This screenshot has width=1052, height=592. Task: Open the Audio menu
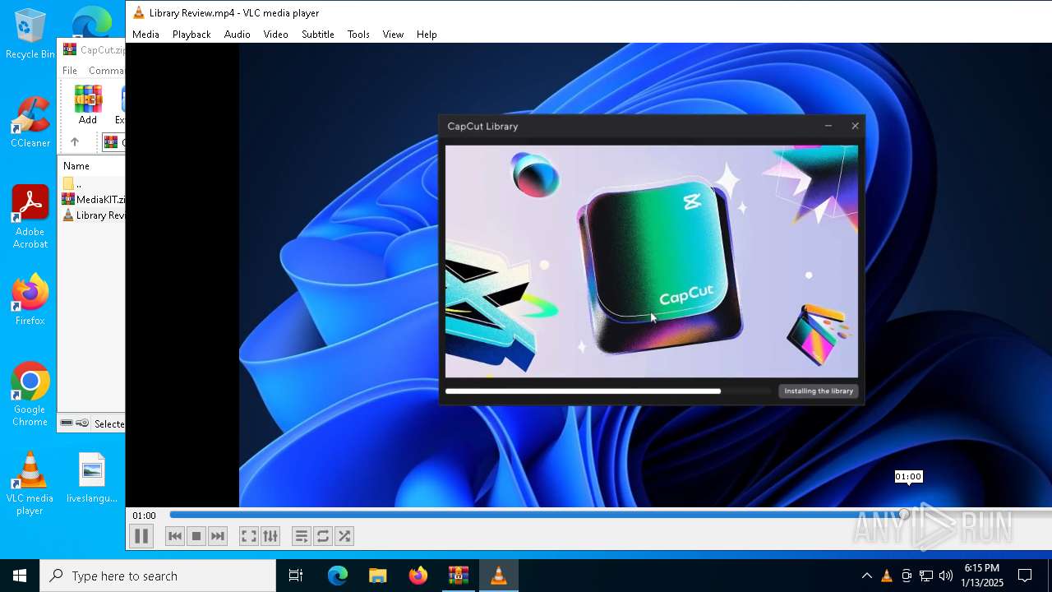[237, 35]
